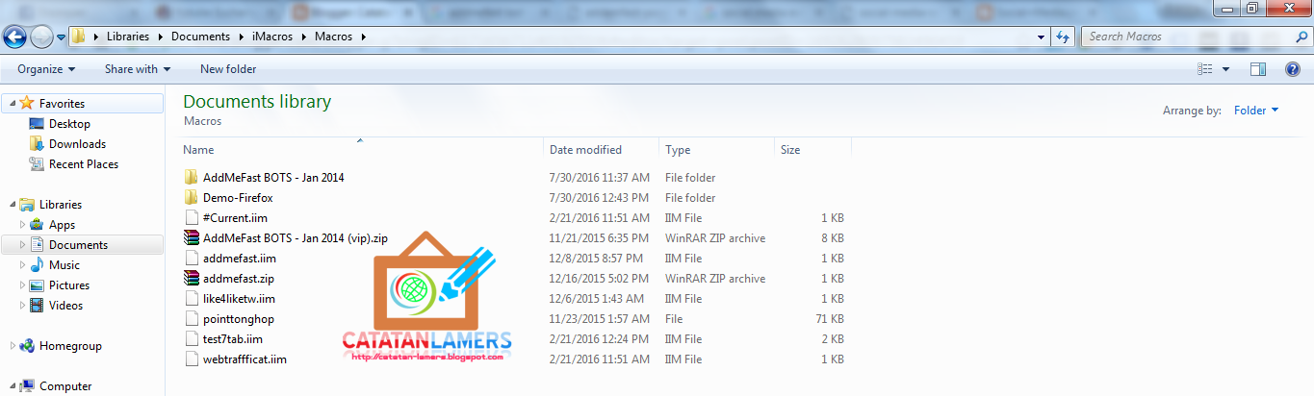Image resolution: width=1314 pixels, height=396 pixels.
Task: Open the help question mark icon
Action: (x=1293, y=69)
